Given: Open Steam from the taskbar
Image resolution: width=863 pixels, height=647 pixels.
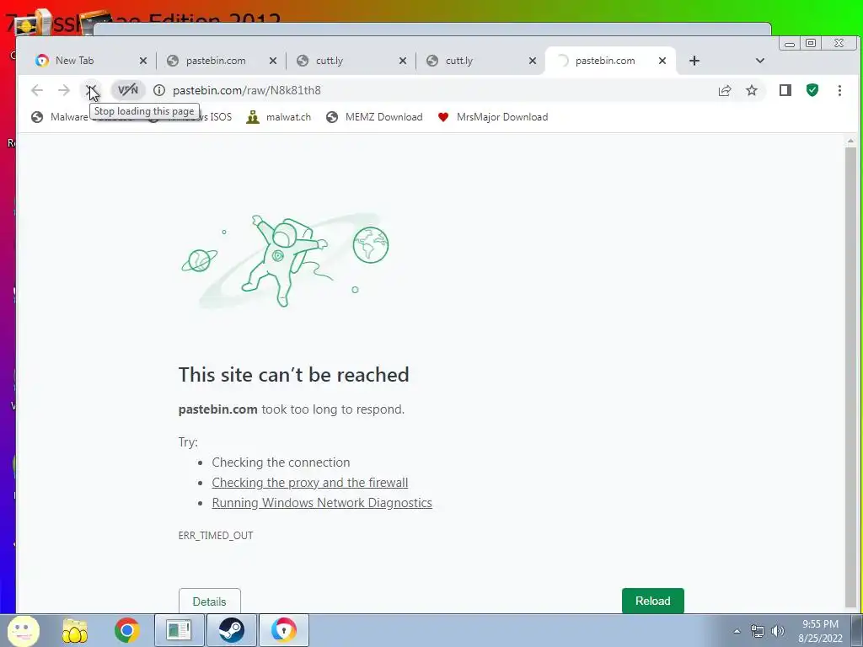Looking at the screenshot, I should pyautogui.click(x=231, y=630).
